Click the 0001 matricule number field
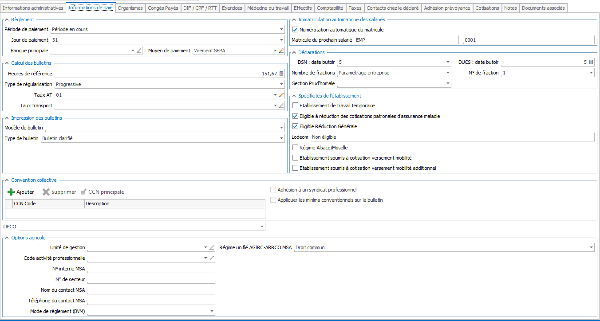This screenshot has height=321, width=600. 528,40
